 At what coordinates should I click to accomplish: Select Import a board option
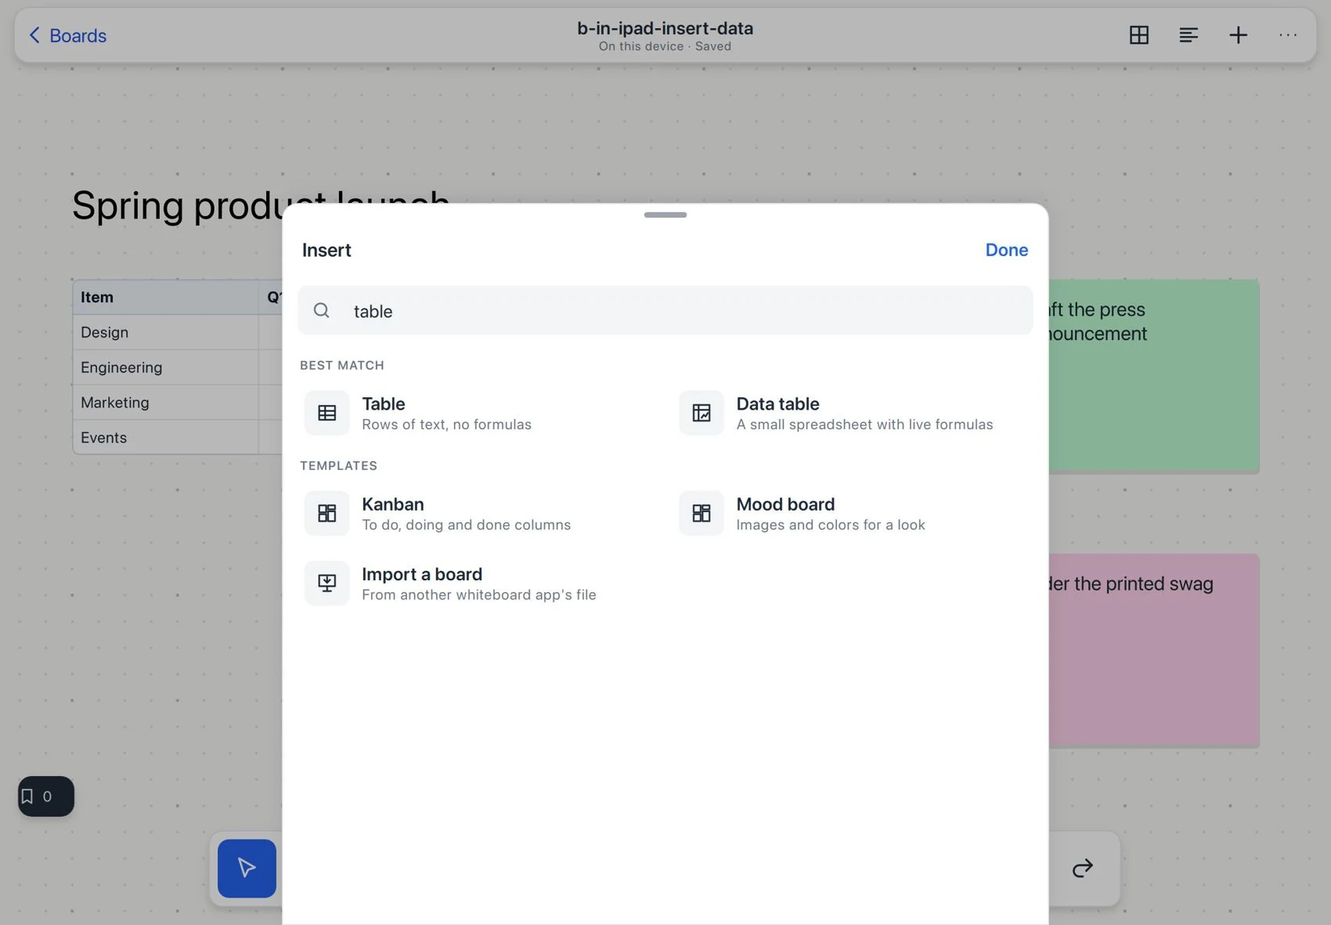pos(478,583)
